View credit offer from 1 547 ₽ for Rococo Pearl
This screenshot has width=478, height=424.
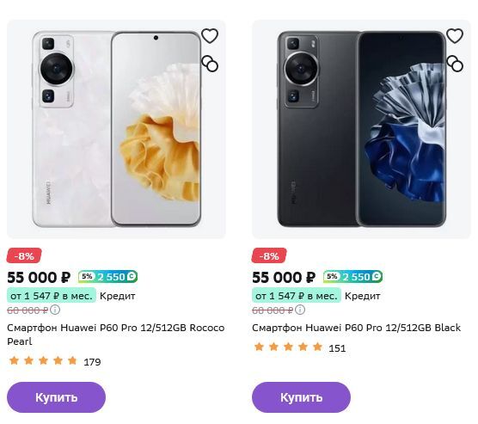pyautogui.click(x=52, y=296)
